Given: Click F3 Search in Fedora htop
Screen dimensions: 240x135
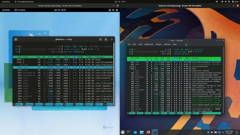Looking at the screenshot, I should tap(38, 104).
